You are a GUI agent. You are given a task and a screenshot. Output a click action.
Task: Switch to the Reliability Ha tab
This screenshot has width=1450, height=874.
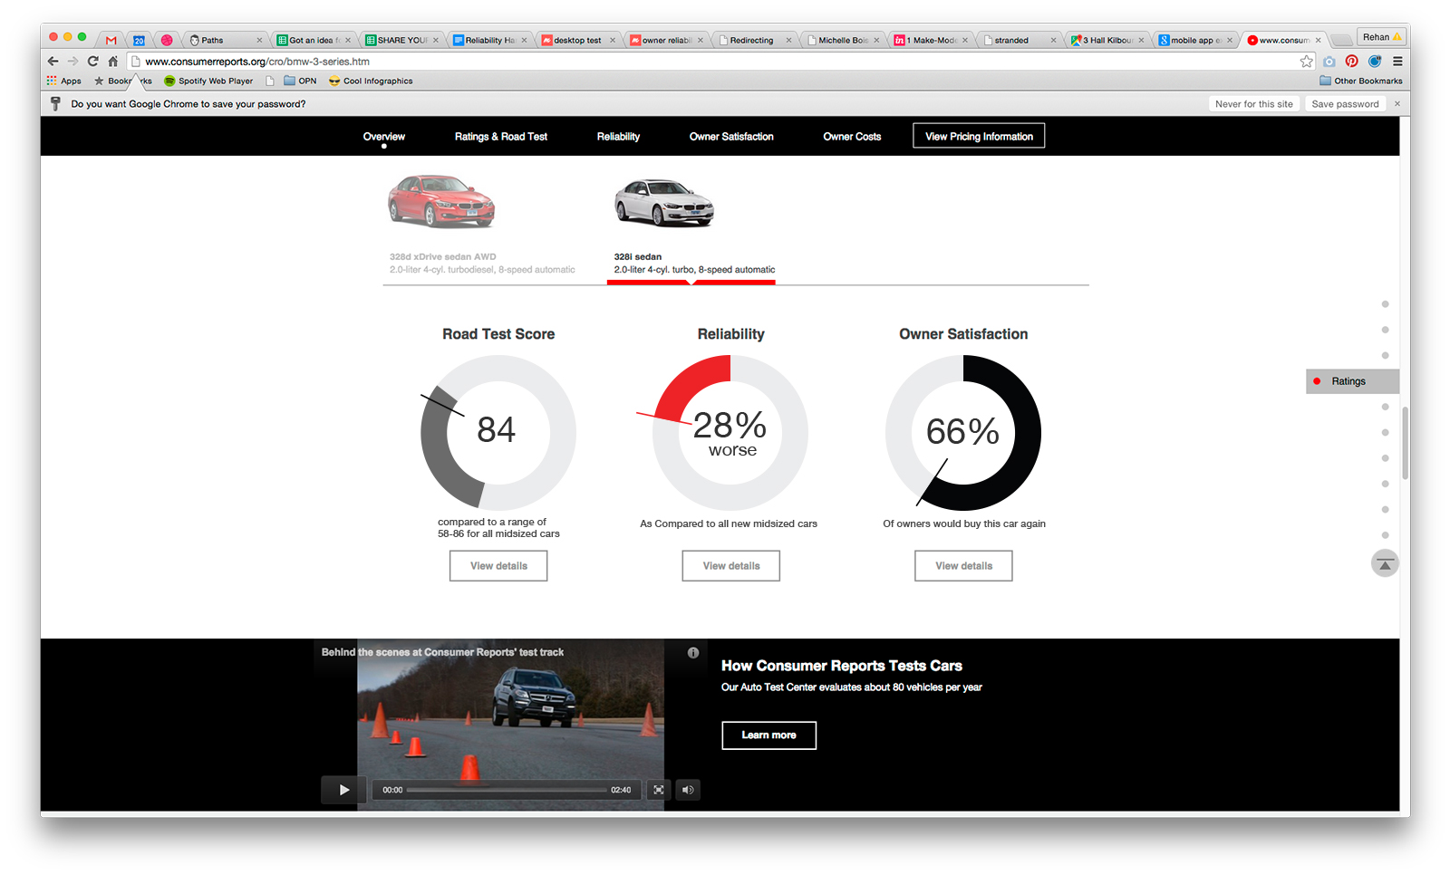click(x=489, y=40)
